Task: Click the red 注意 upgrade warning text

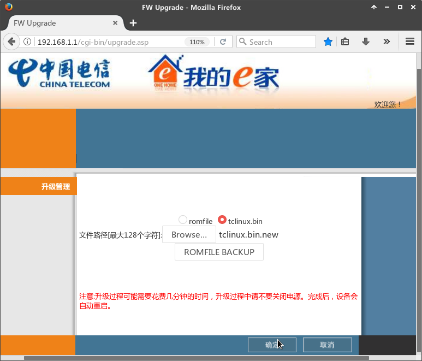Action: point(218,301)
